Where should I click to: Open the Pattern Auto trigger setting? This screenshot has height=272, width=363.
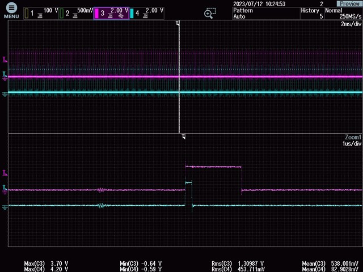pos(266,14)
